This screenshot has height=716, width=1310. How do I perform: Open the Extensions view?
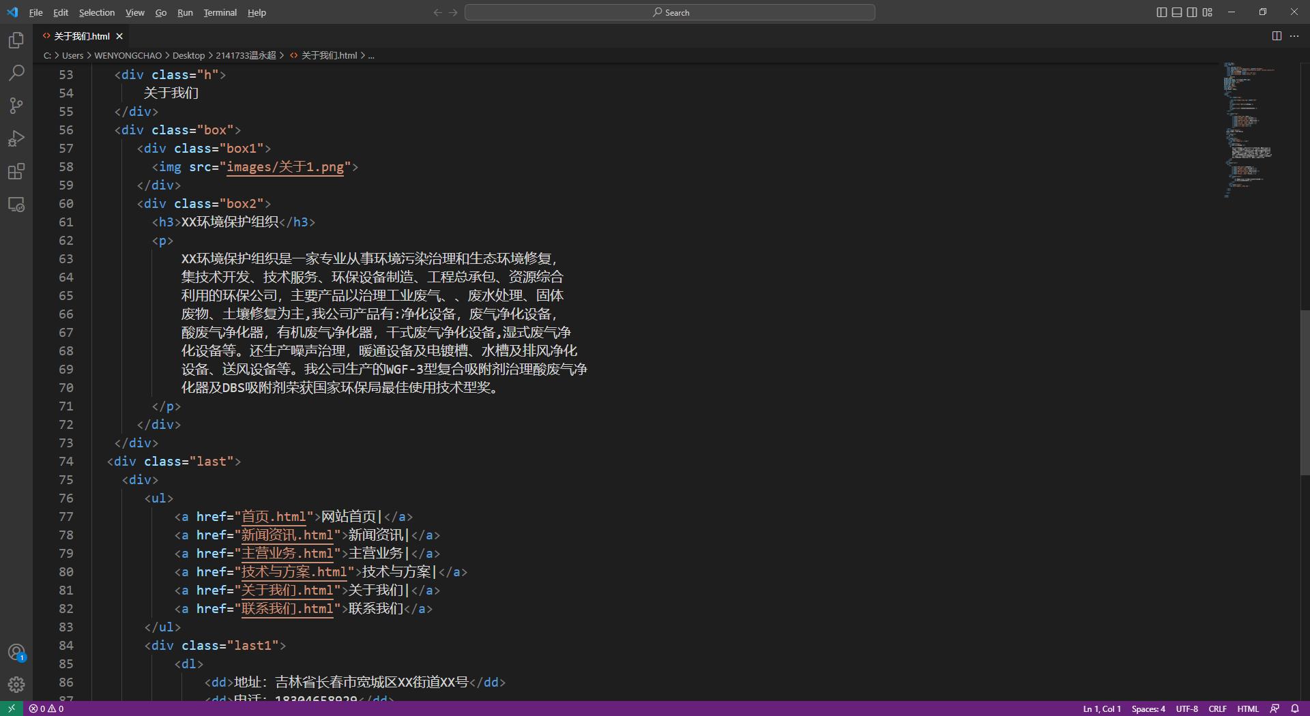(16, 172)
